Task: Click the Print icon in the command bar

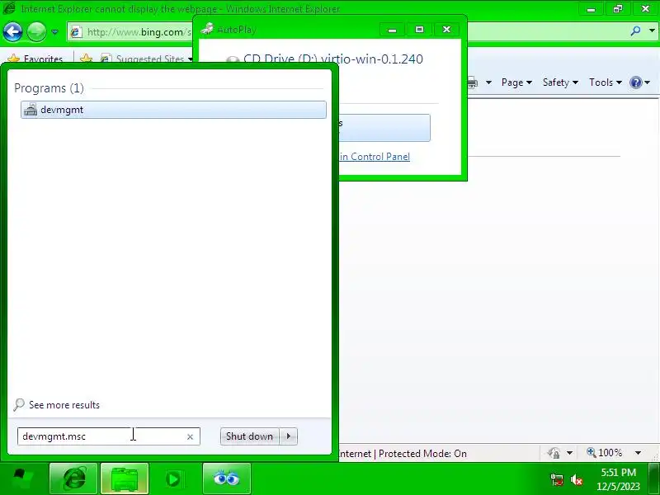Action: coord(472,82)
